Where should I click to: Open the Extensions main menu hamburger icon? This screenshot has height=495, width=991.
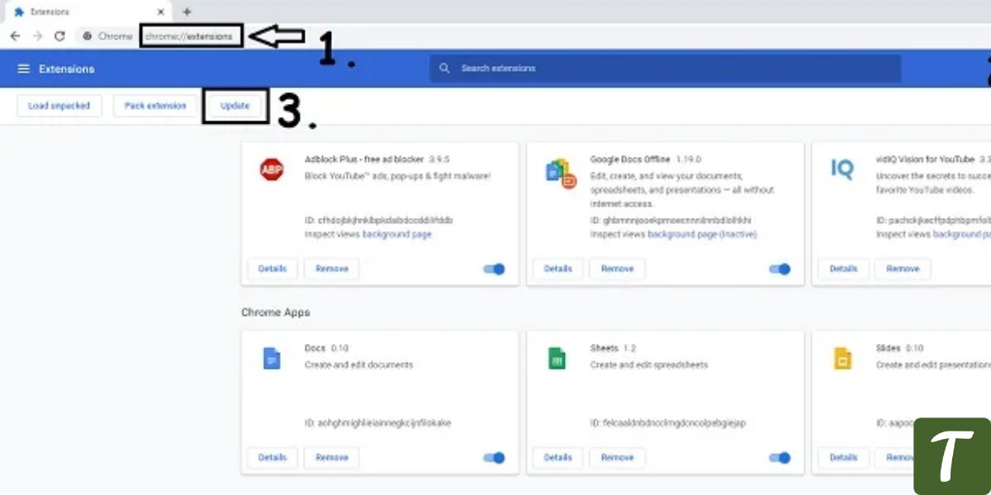pyautogui.click(x=24, y=68)
